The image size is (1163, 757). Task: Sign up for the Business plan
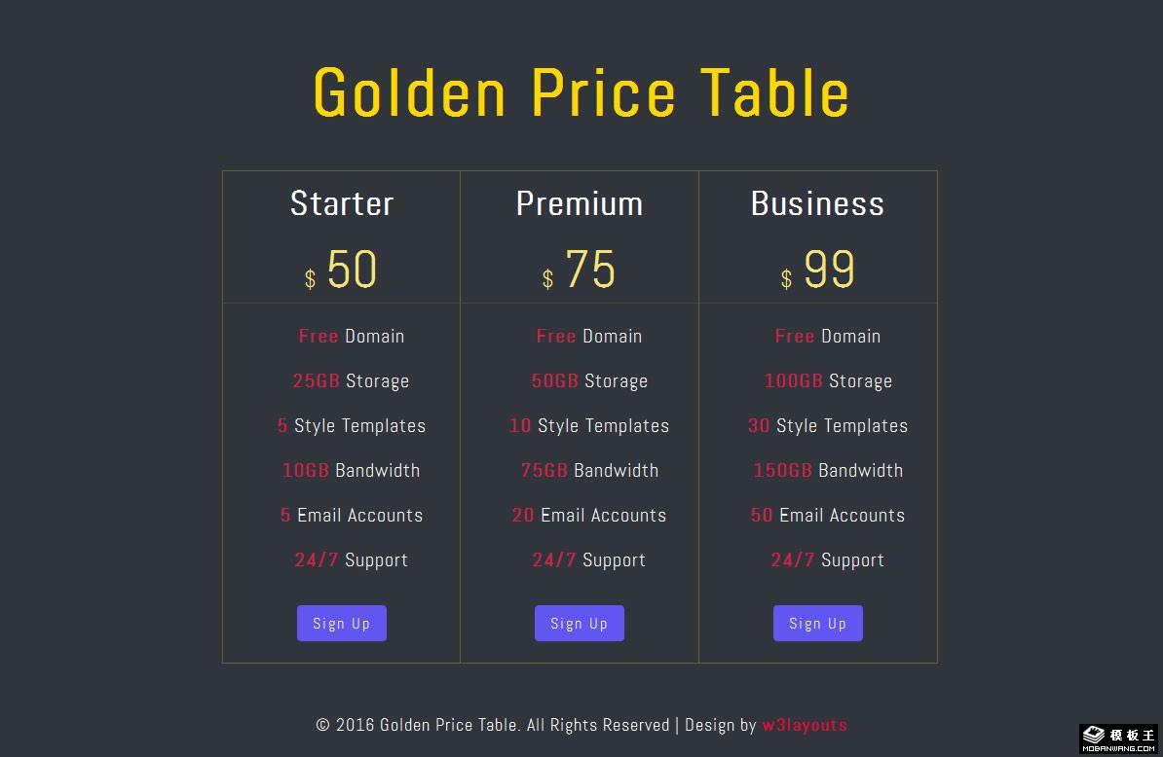click(x=817, y=624)
